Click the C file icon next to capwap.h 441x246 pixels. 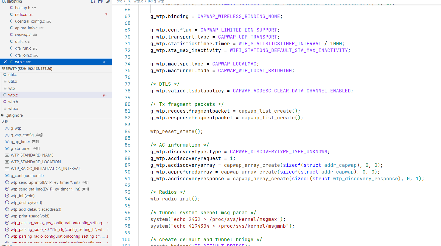point(11,35)
